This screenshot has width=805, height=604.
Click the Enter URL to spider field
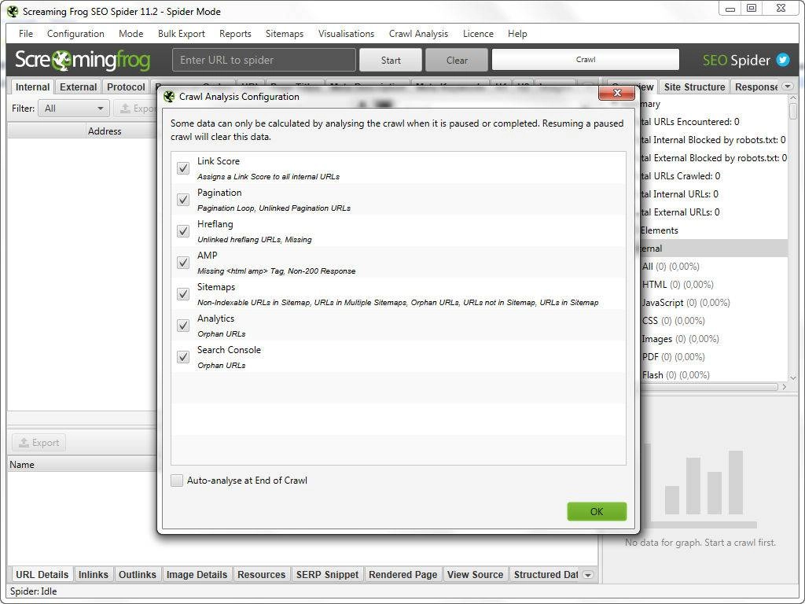pyautogui.click(x=264, y=60)
